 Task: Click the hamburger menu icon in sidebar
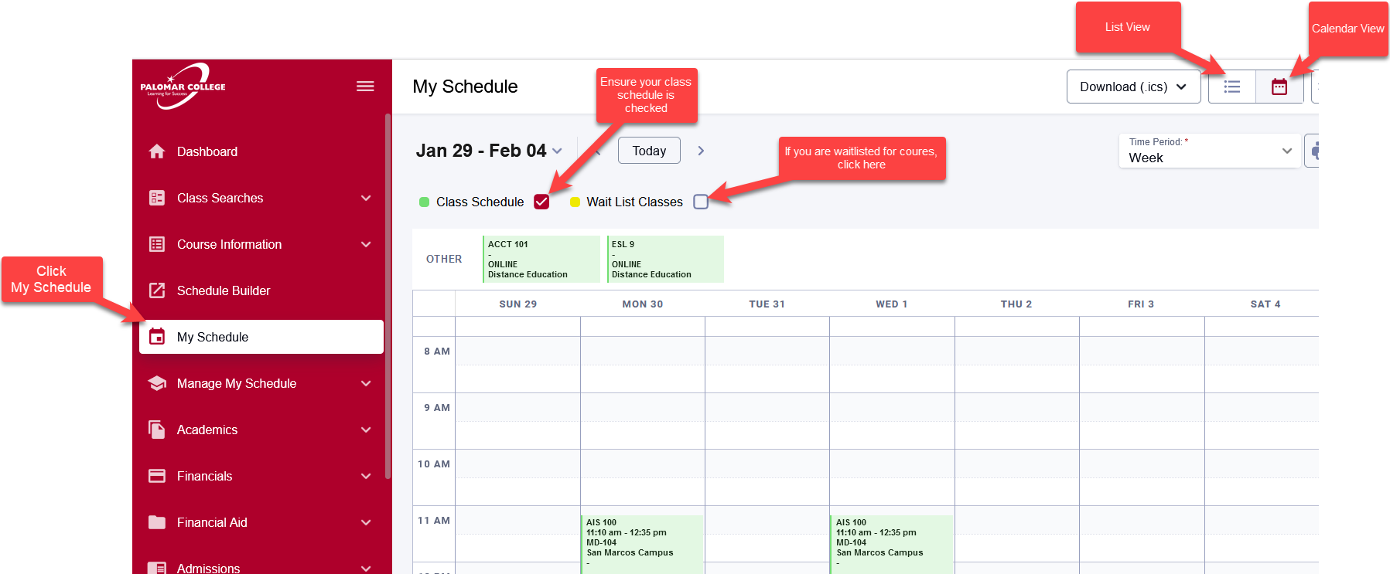tap(365, 86)
